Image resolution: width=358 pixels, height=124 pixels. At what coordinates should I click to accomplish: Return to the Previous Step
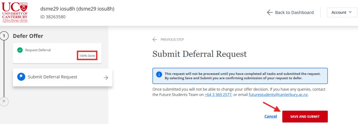172,39
